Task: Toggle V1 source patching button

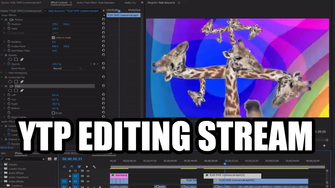Action: point(64,181)
